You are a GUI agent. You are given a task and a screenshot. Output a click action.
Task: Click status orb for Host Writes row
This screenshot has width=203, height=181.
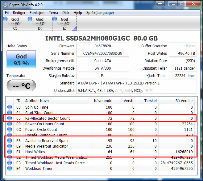click(10, 152)
